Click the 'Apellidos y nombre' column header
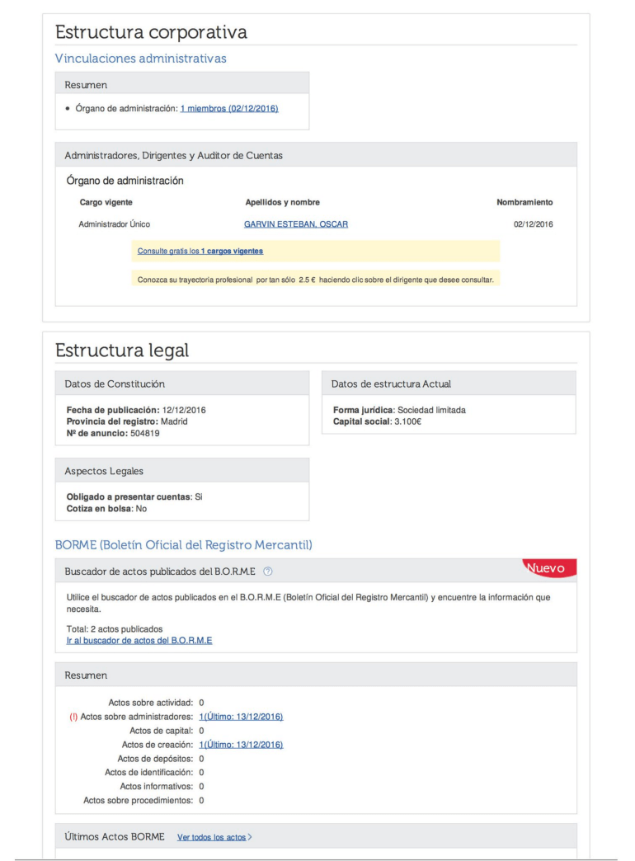635x861 pixels. coord(283,202)
